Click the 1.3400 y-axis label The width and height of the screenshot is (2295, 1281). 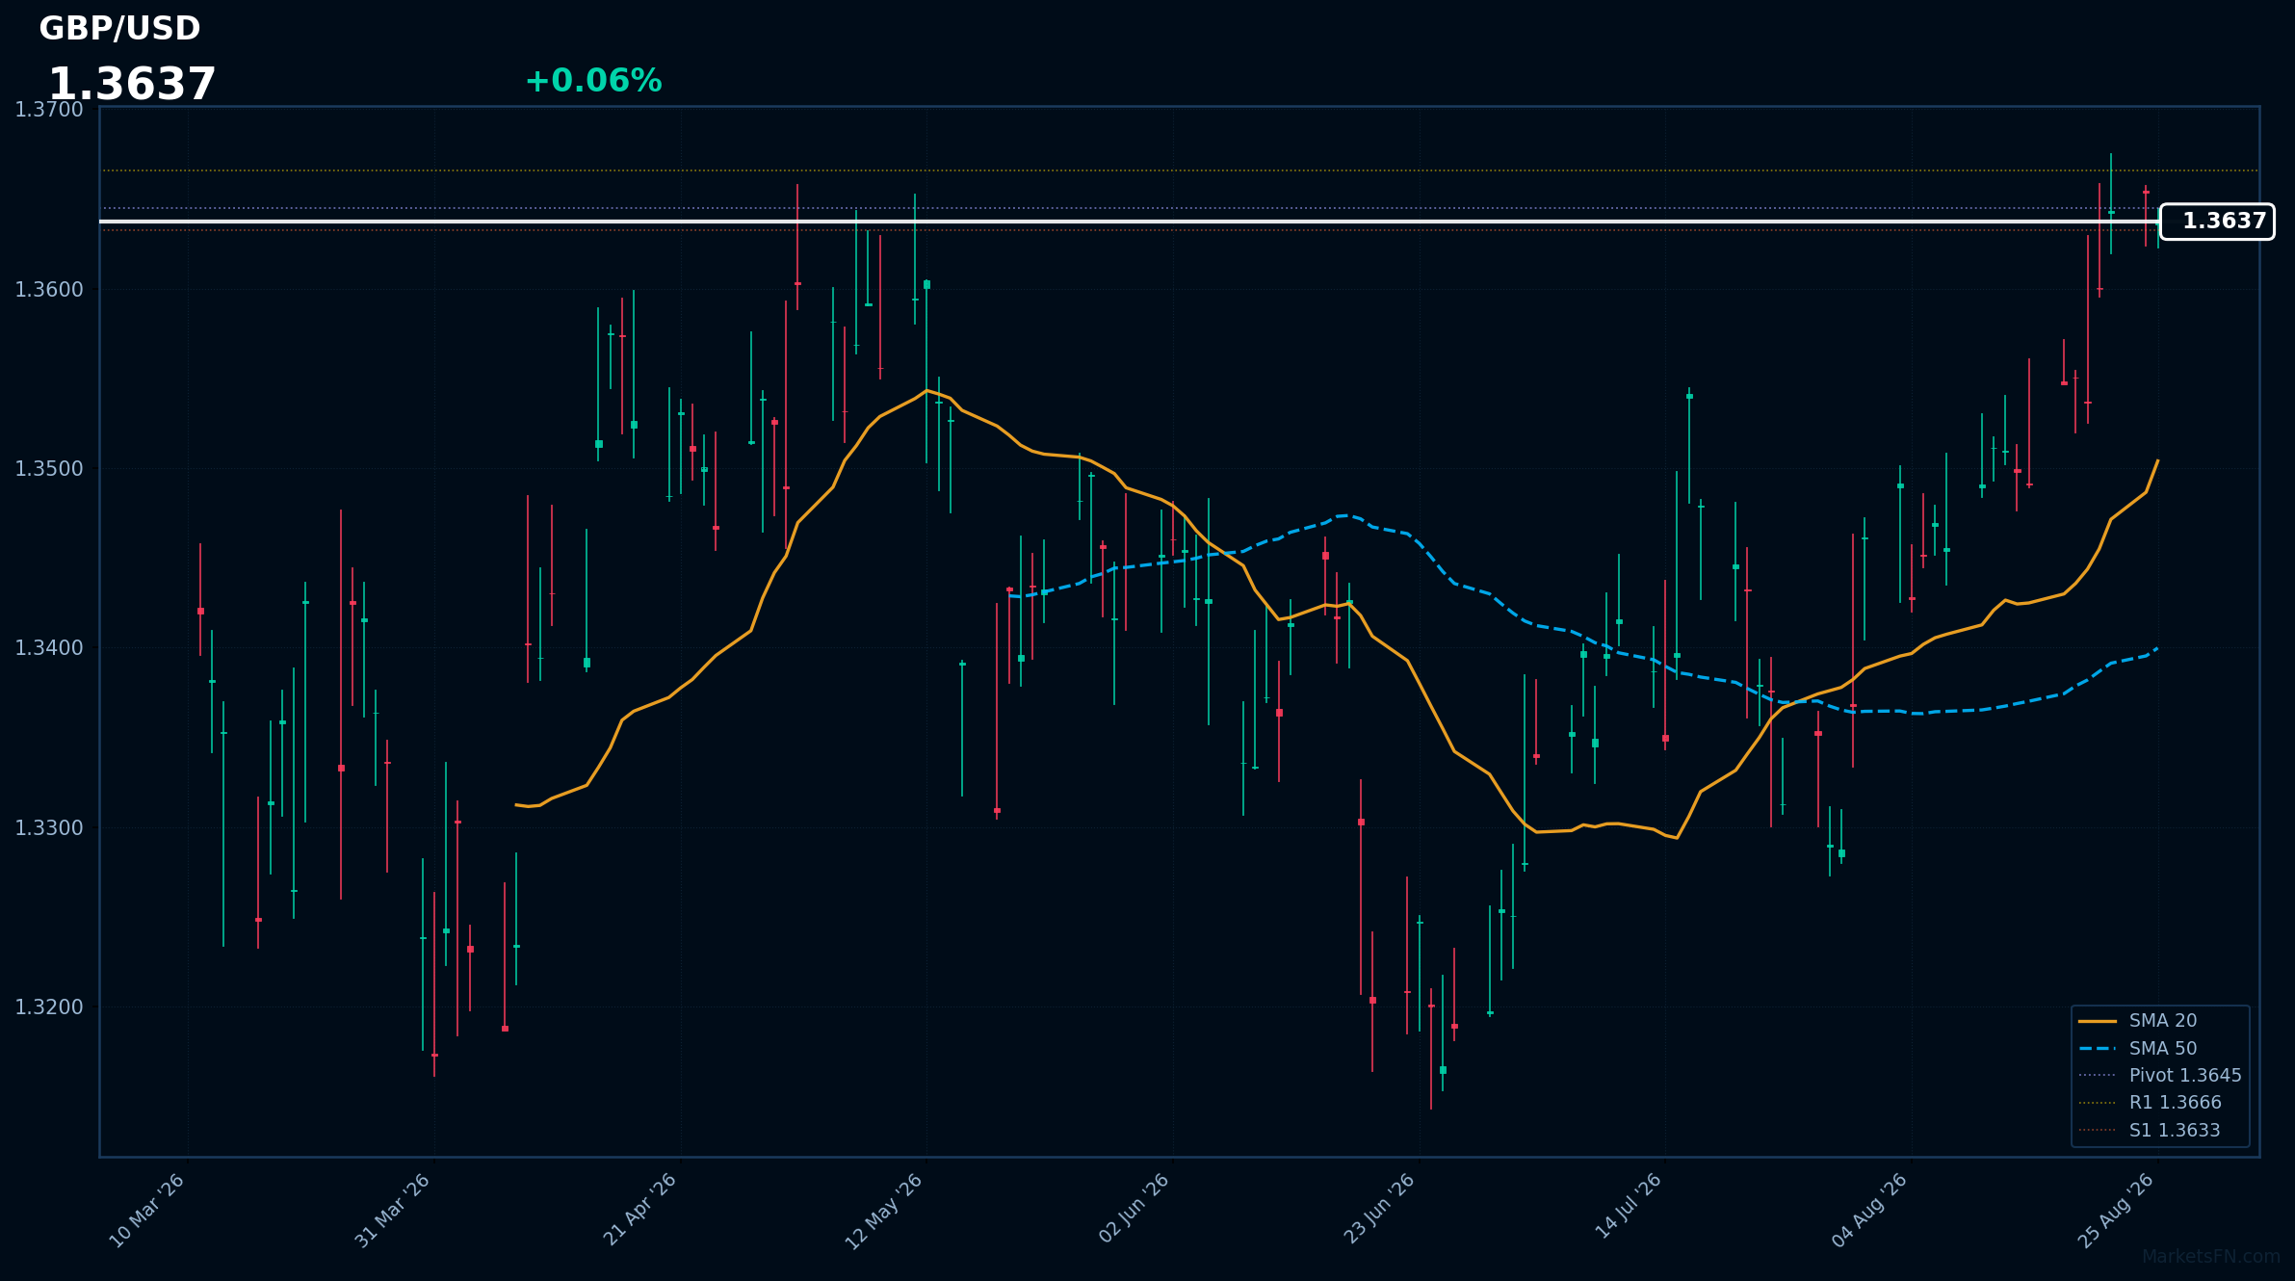click(x=49, y=648)
